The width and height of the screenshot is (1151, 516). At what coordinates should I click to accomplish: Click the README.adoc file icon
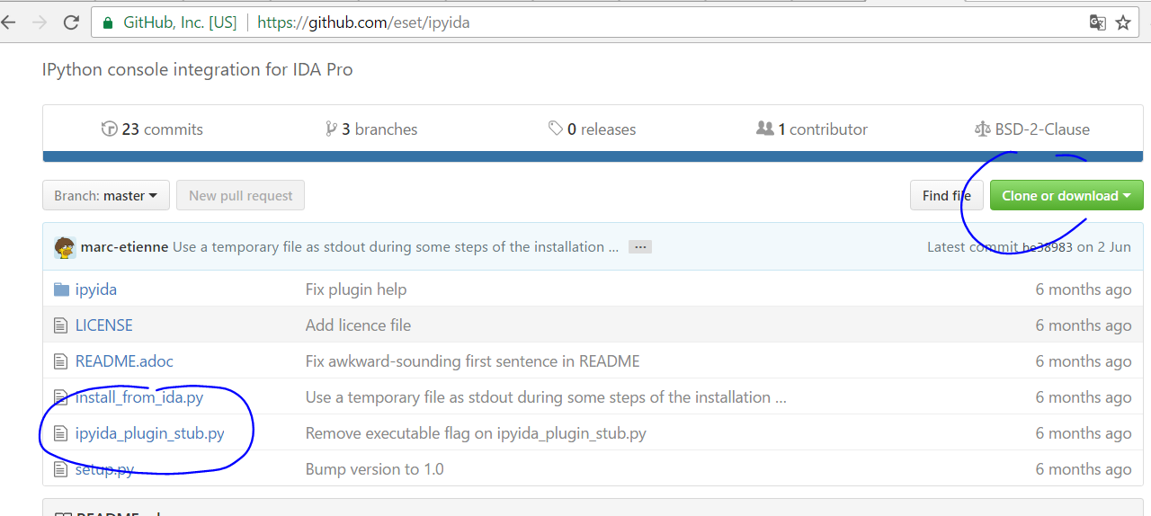tap(61, 361)
